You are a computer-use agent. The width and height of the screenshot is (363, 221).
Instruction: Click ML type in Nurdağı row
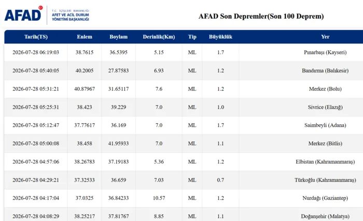192,198
